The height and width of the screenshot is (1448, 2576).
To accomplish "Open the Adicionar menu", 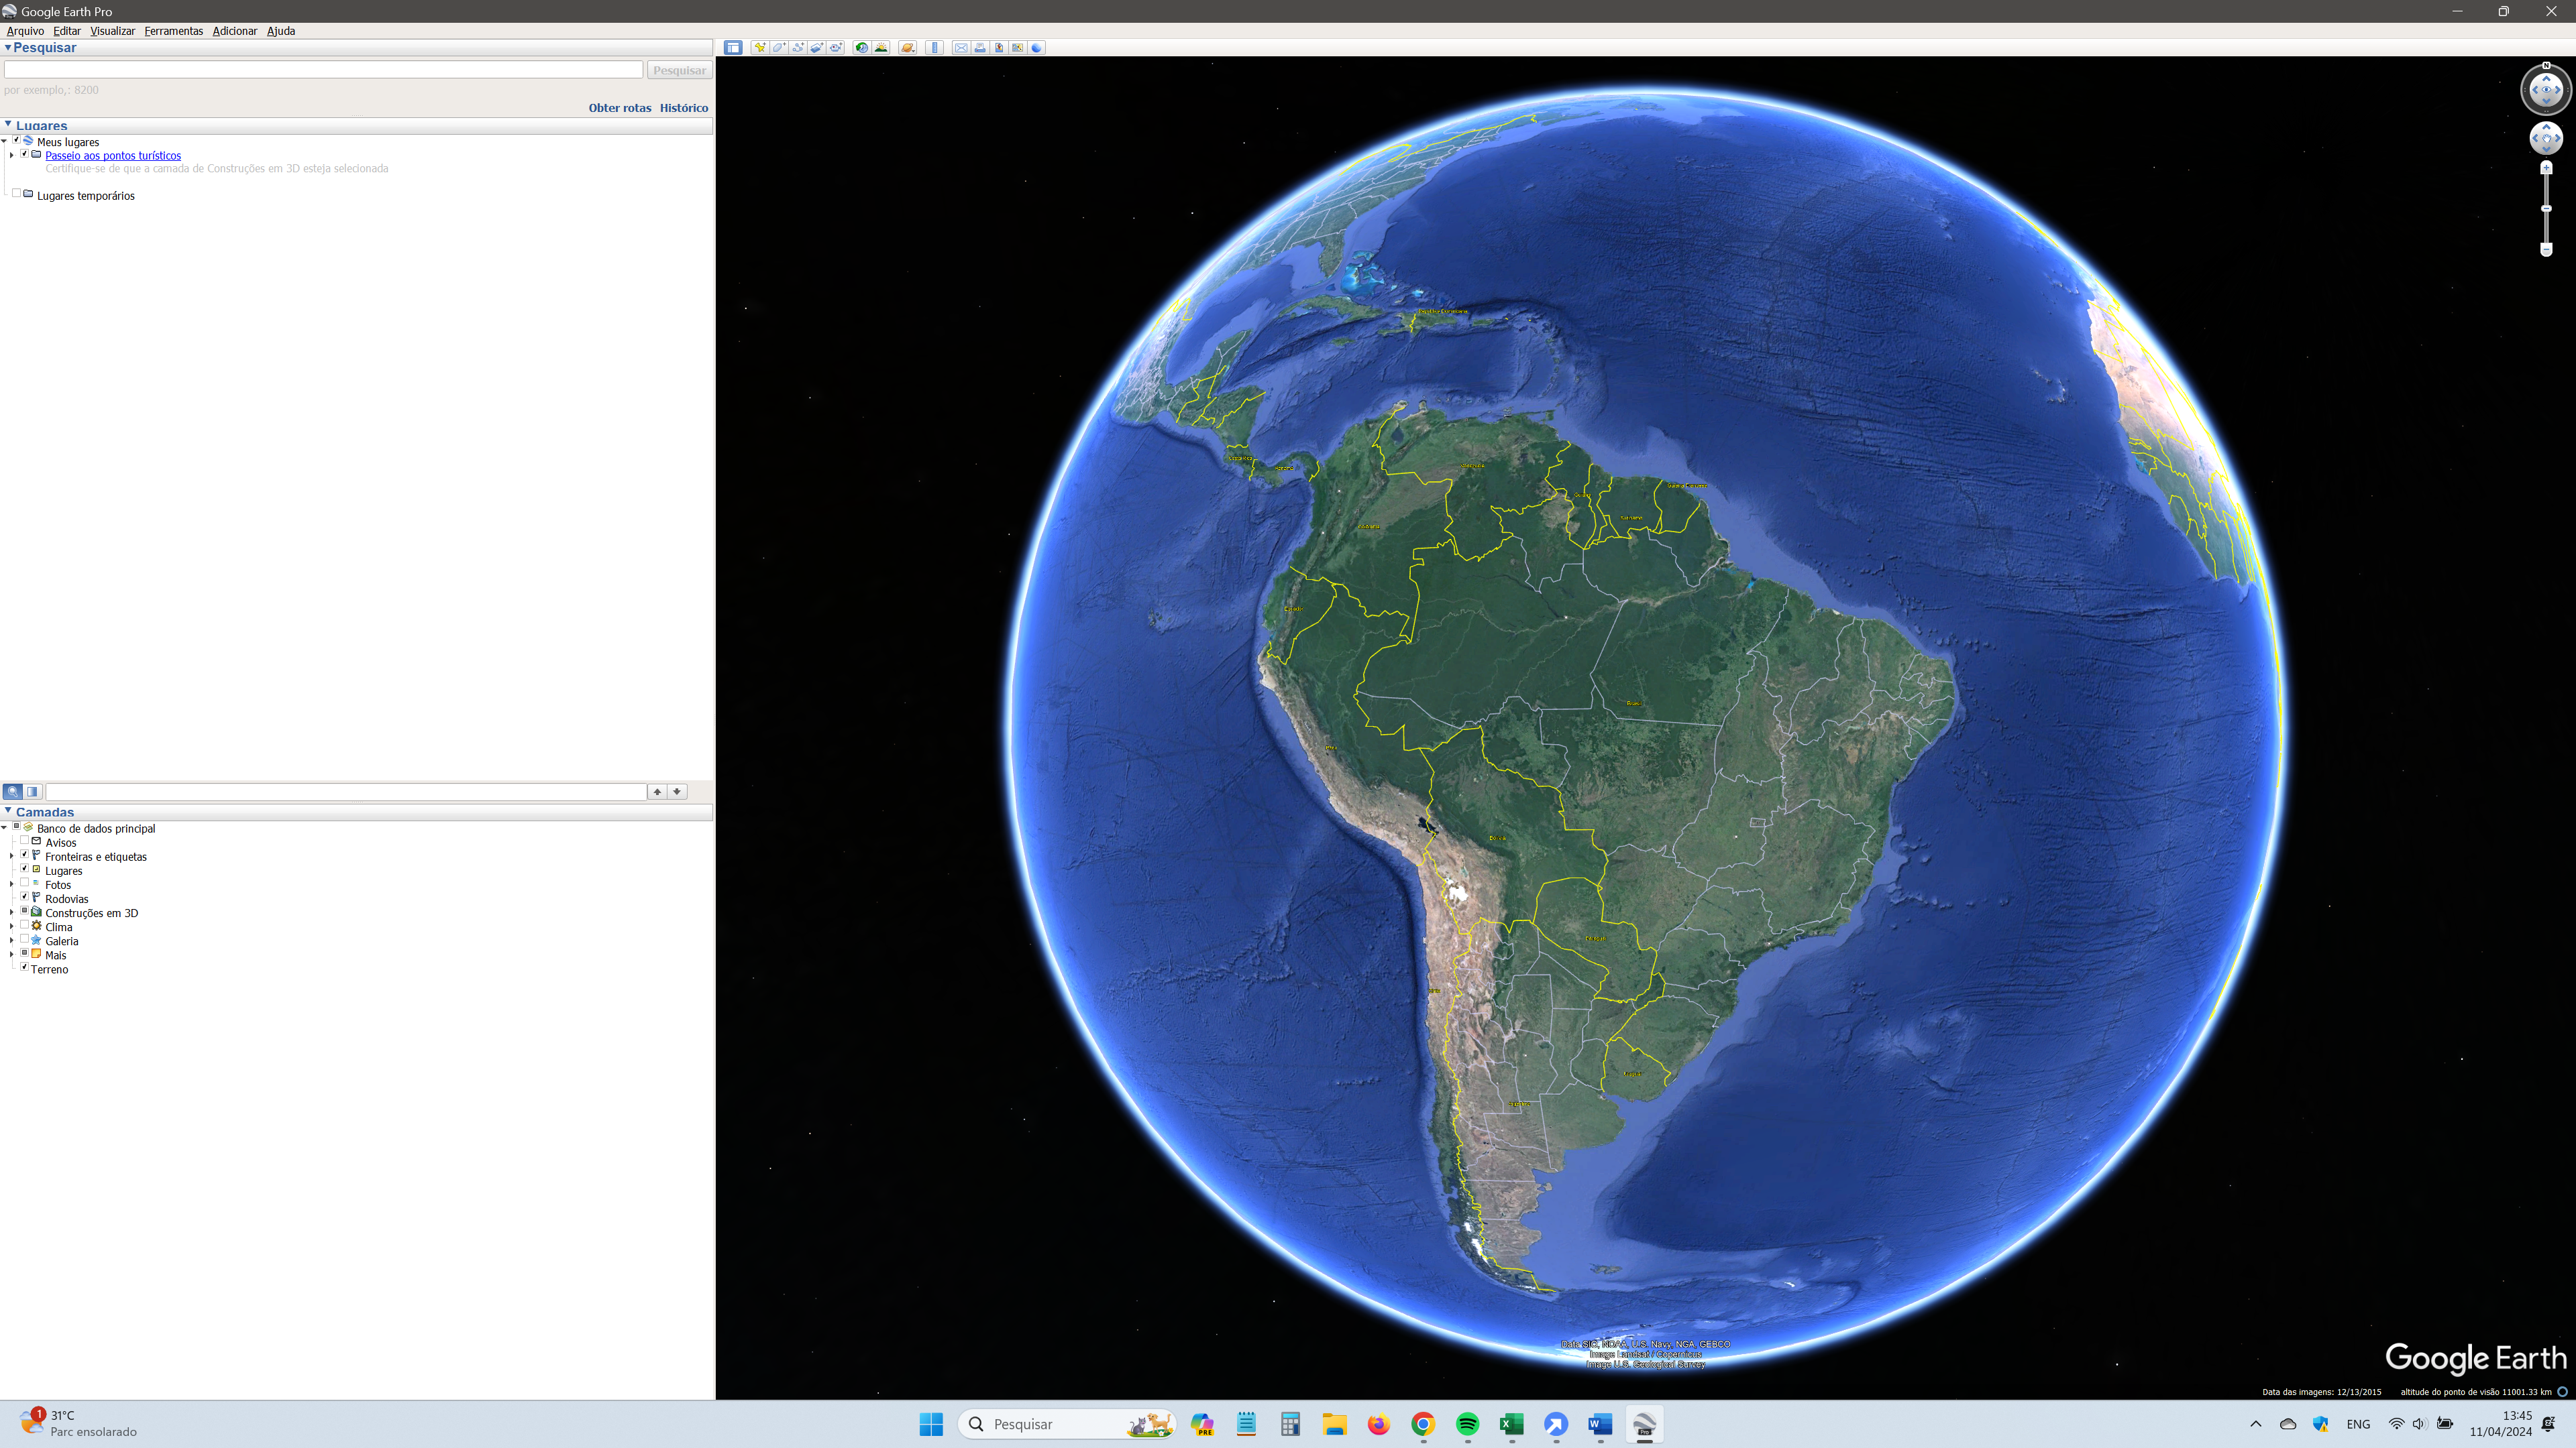I will point(235,31).
